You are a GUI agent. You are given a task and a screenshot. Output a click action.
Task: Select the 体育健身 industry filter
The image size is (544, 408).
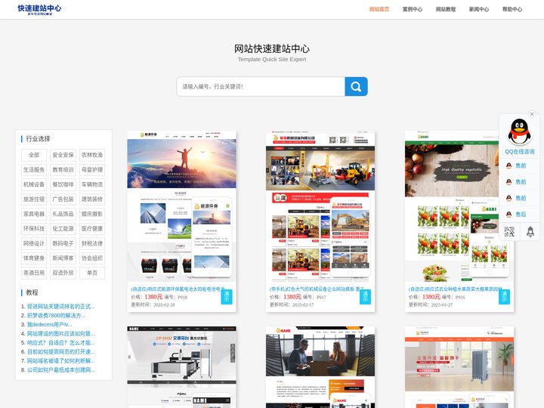[x=34, y=258]
